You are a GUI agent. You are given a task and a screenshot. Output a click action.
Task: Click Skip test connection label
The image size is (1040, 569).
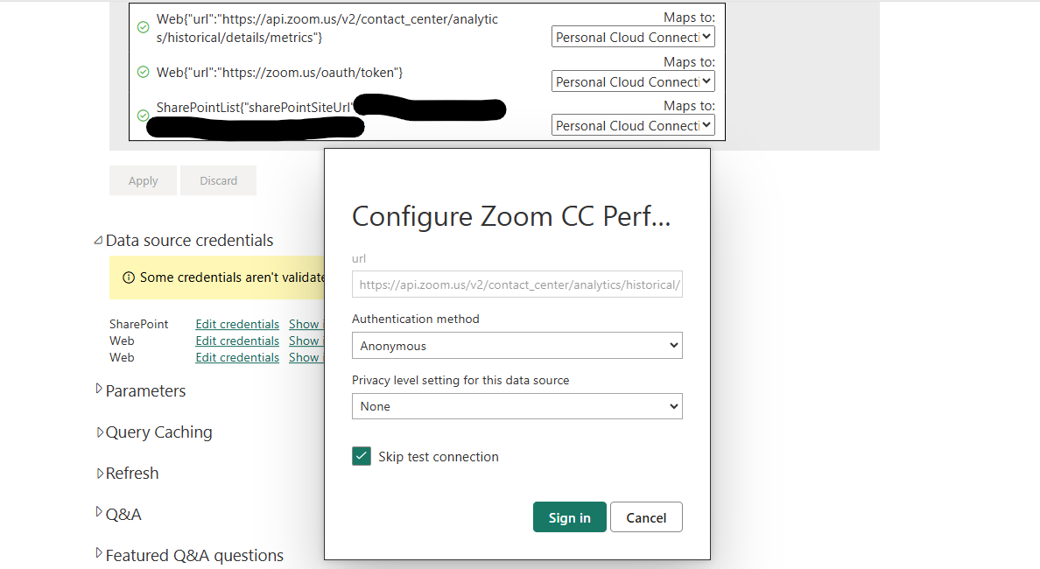439,457
